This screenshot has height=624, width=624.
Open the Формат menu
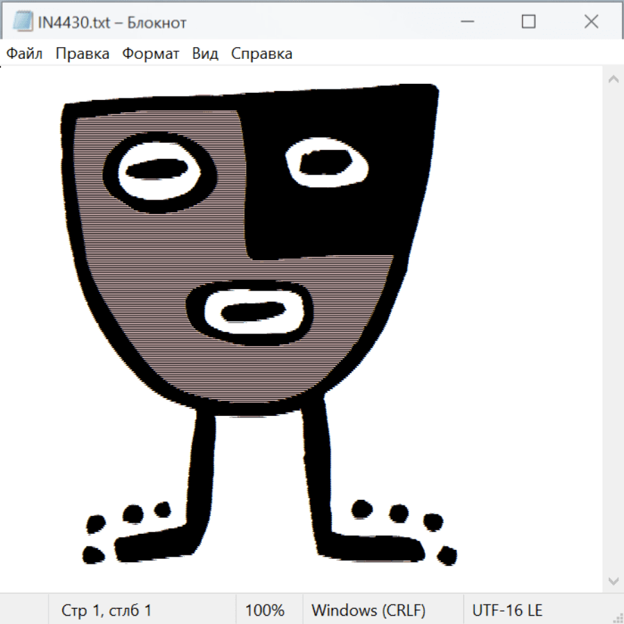coord(150,54)
